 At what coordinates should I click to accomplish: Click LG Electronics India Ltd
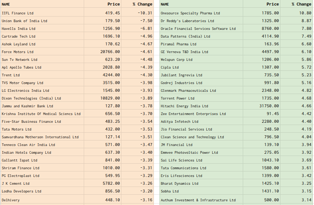coord(25,91)
